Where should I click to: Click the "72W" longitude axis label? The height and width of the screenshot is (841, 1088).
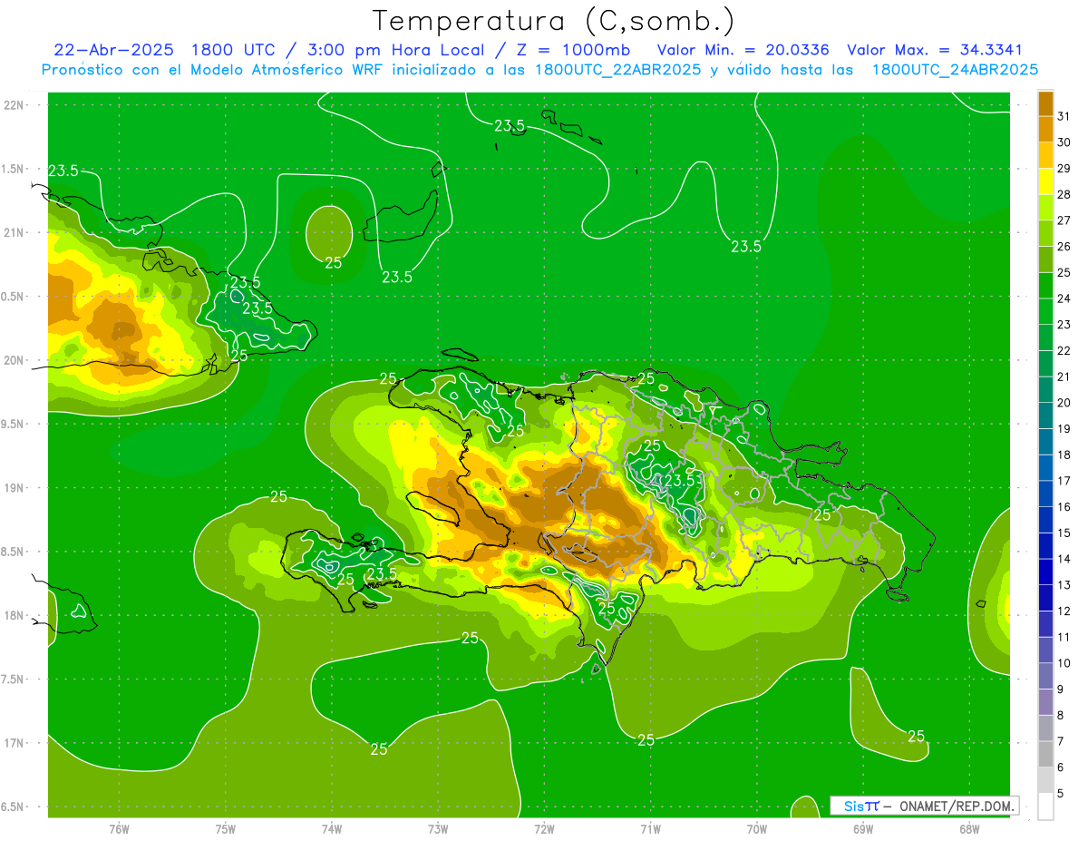(x=544, y=828)
